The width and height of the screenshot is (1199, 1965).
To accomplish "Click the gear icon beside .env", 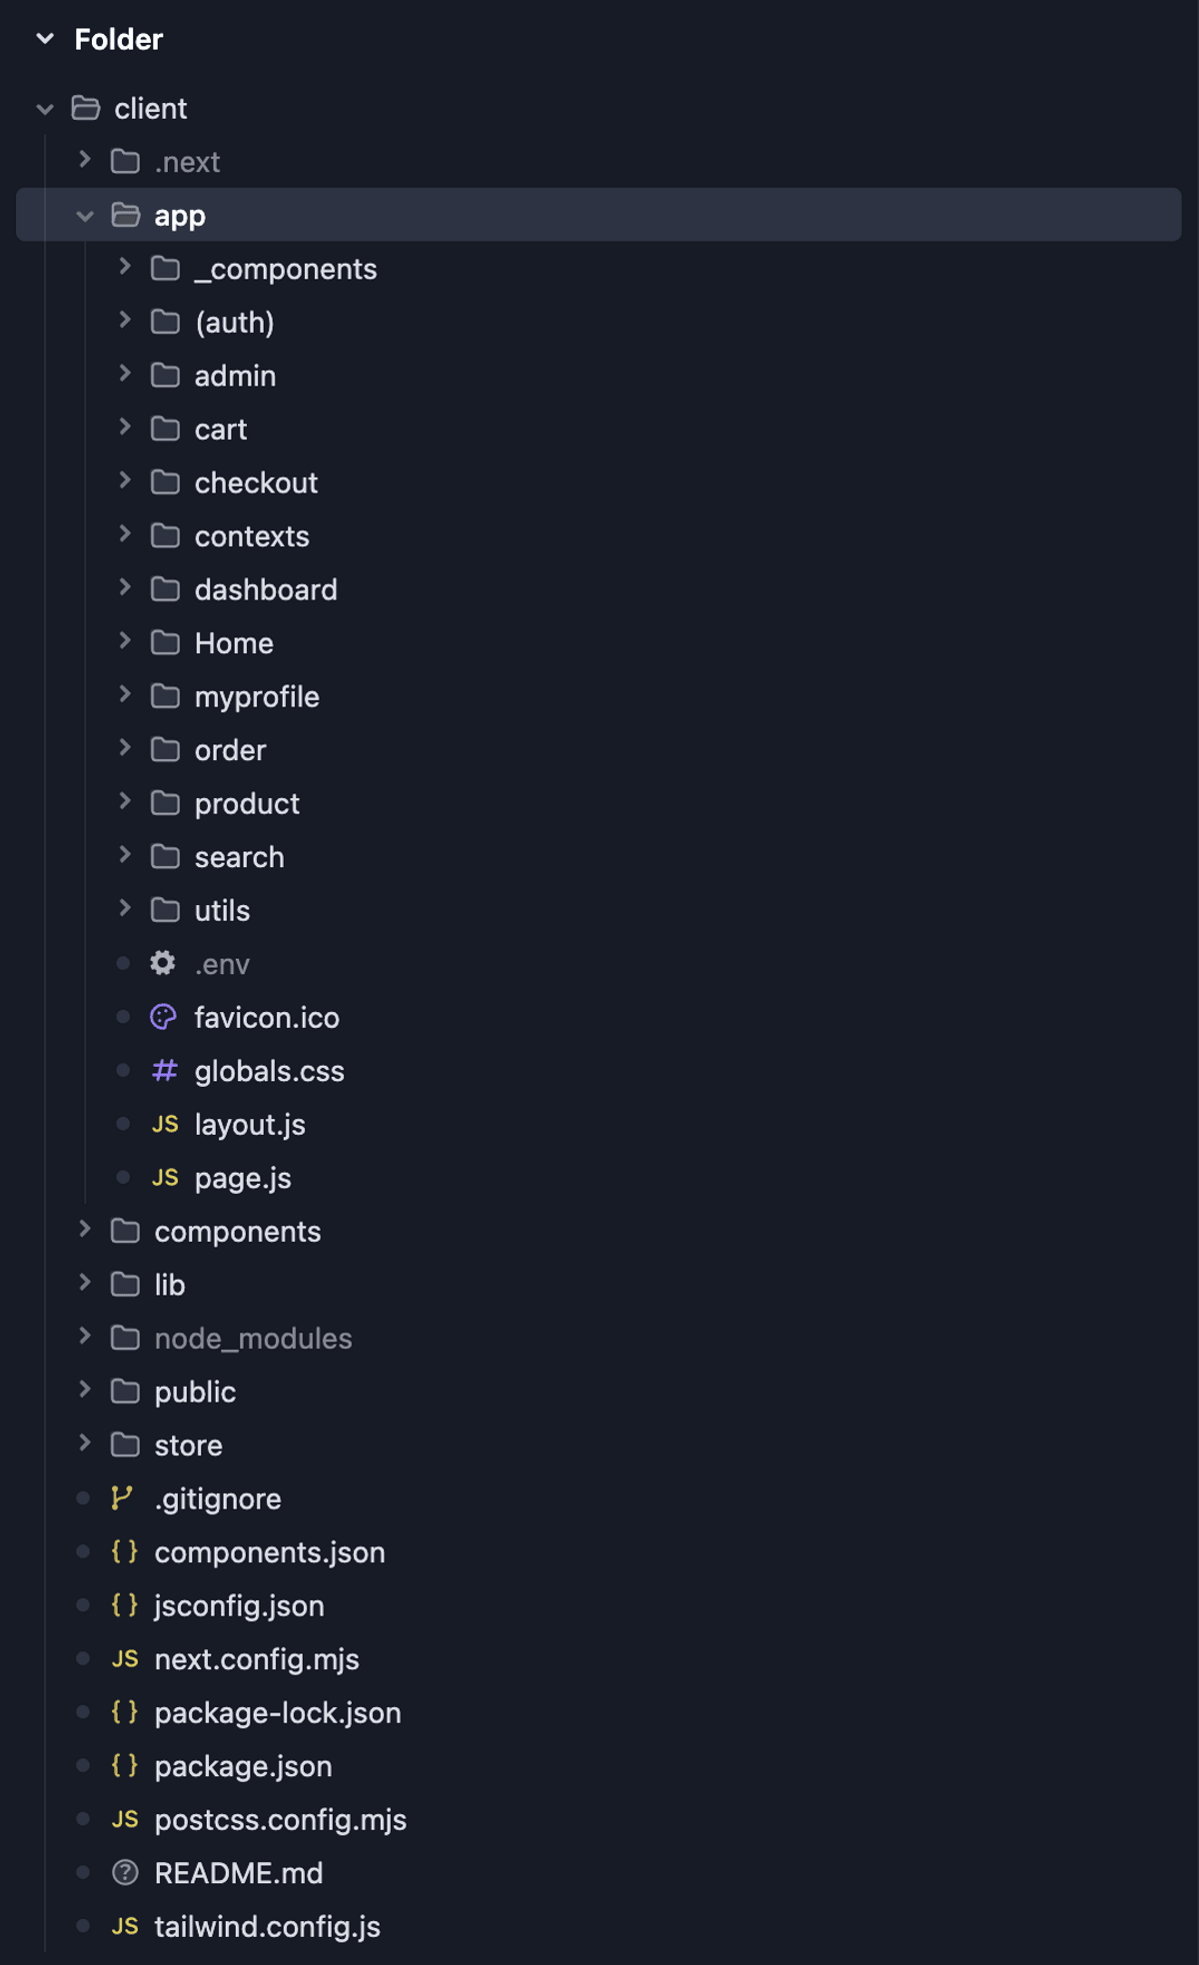I will (x=163, y=963).
